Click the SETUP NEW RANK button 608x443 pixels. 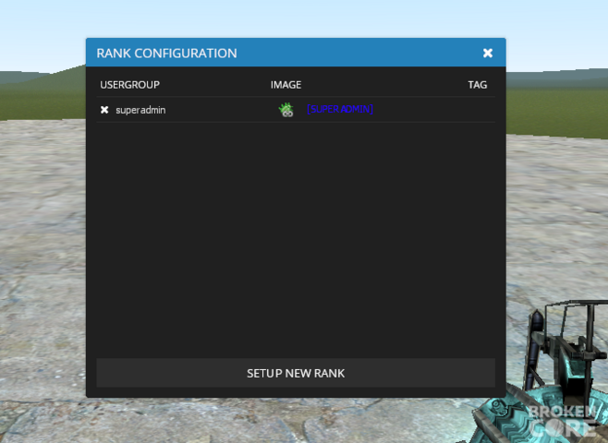click(296, 373)
